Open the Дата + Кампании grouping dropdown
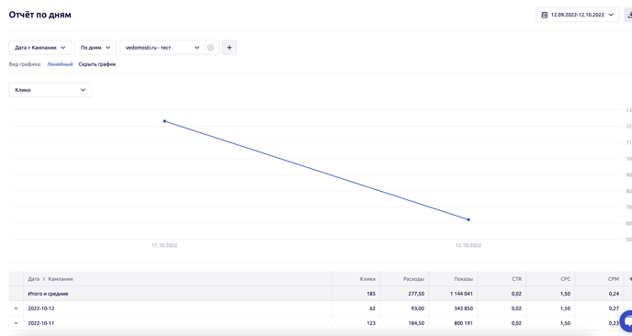632x336 pixels. [39, 48]
